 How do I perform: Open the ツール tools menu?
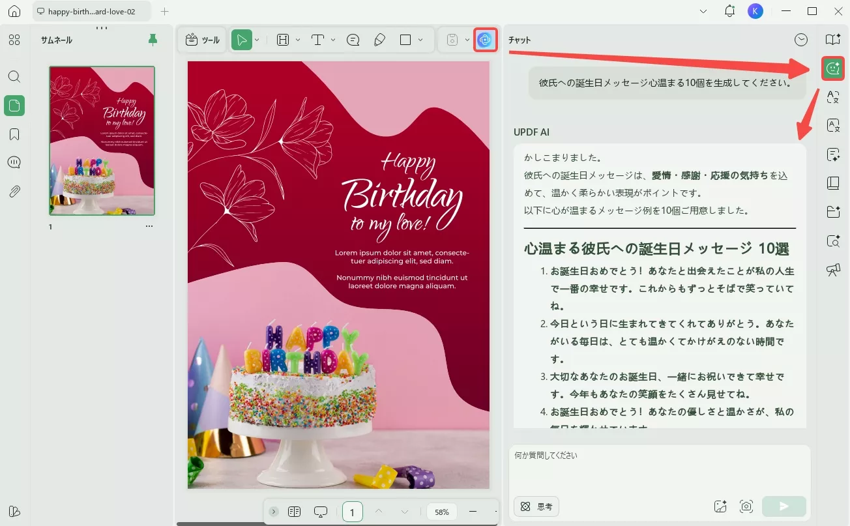[x=203, y=40]
